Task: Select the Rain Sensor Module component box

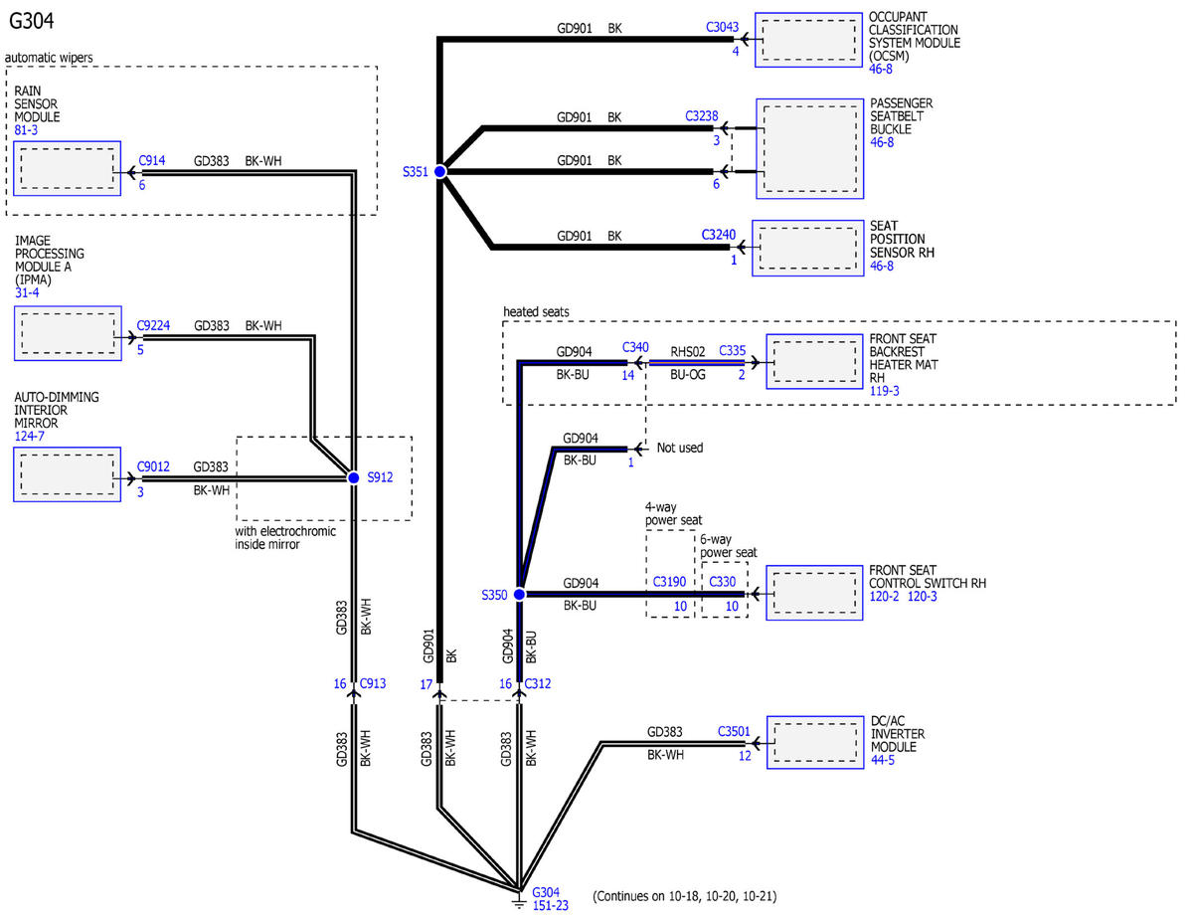Action: tap(67, 168)
